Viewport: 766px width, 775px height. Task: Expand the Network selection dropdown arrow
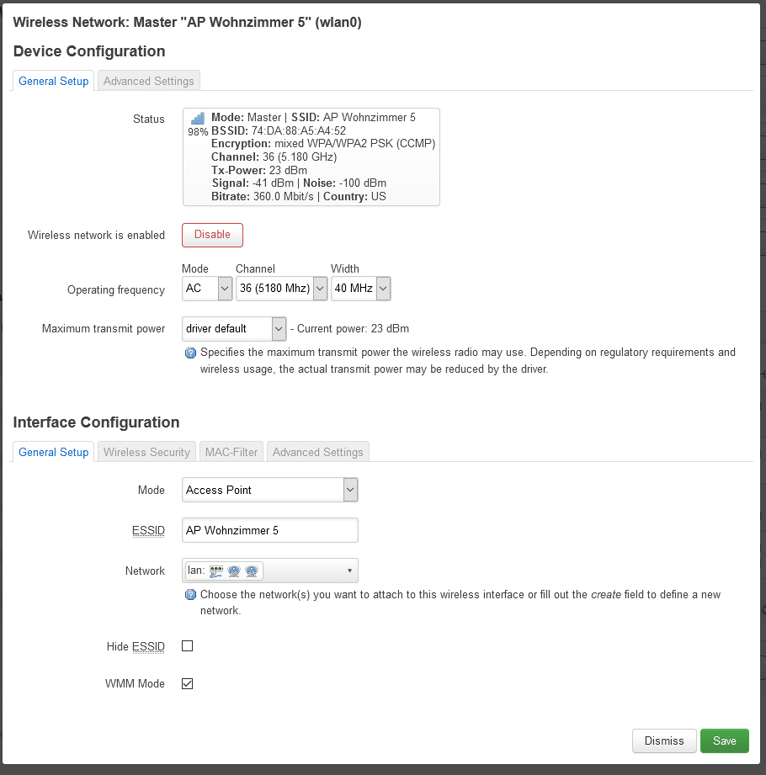349,571
